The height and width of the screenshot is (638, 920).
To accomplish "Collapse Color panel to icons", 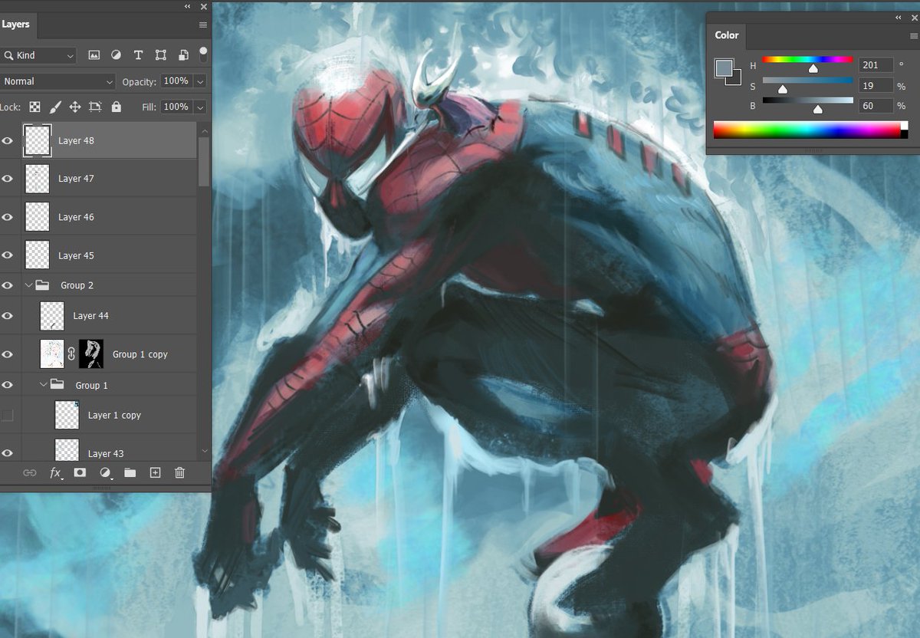I will 898,17.
